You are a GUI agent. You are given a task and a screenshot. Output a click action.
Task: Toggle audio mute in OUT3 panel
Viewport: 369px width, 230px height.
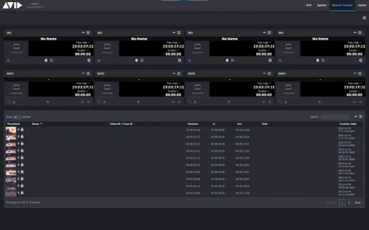tap(264, 102)
